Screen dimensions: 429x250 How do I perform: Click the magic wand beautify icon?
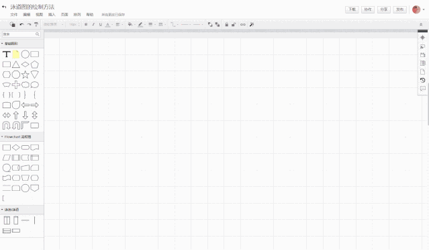[252, 24]
